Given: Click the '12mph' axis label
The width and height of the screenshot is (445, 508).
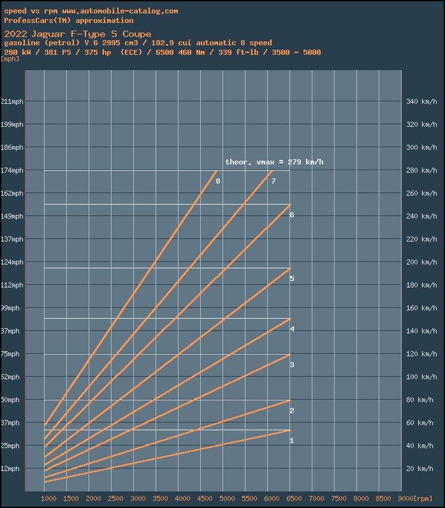Looking at the screenshot, I should point(10,468).
